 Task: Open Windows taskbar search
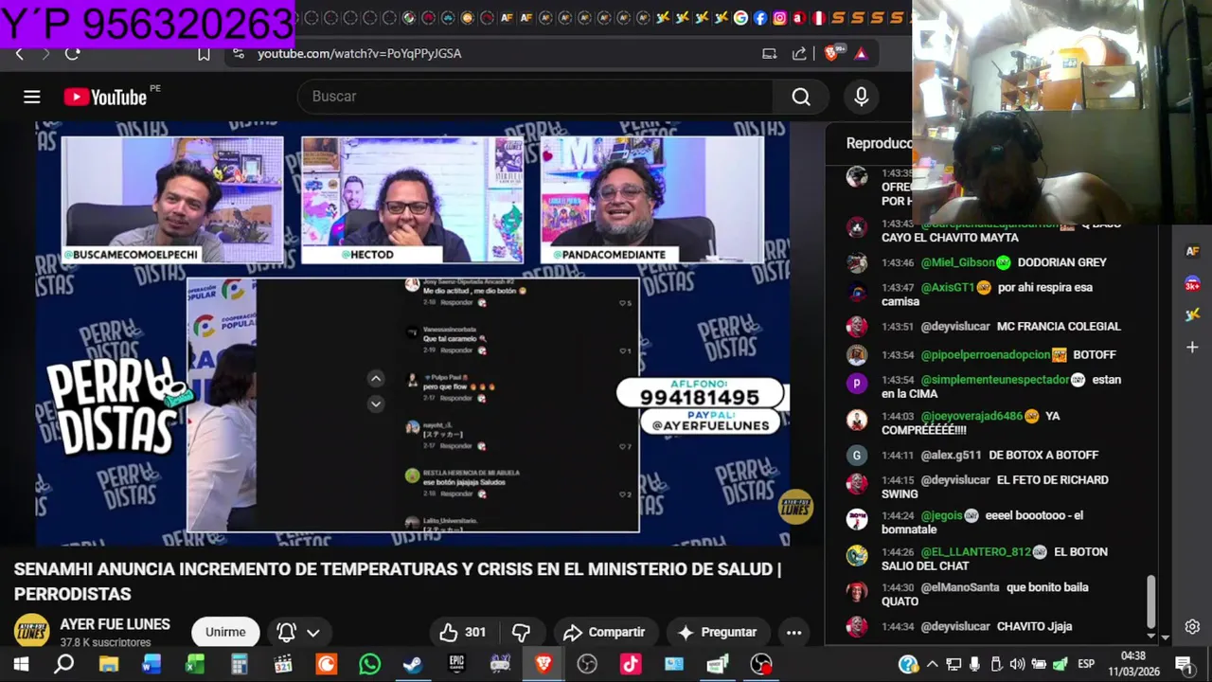(63, 664)
